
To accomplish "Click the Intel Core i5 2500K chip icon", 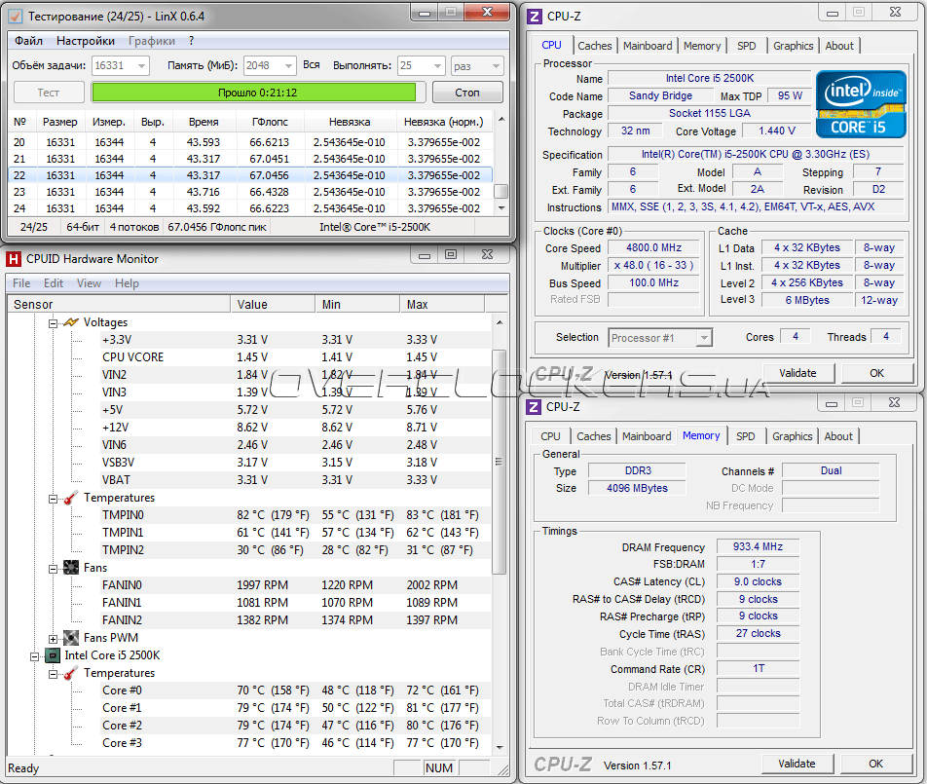I will (52, 655).
